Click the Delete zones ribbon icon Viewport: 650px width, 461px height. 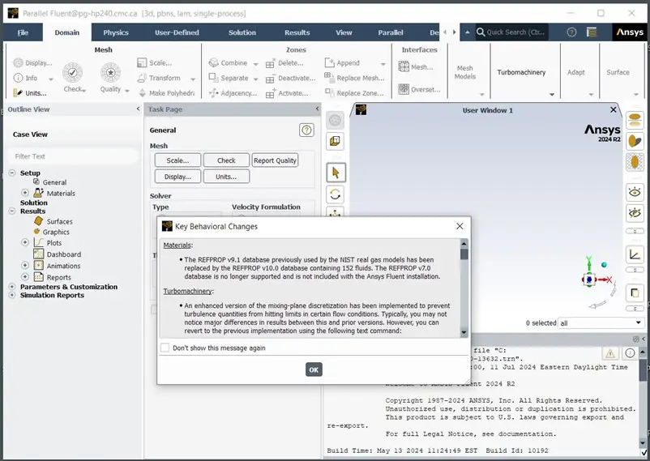[270, 63]
